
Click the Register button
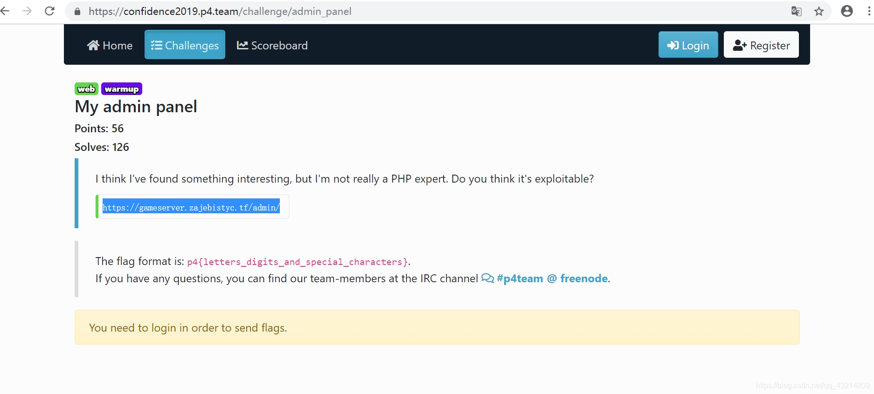tap(761, 45)
